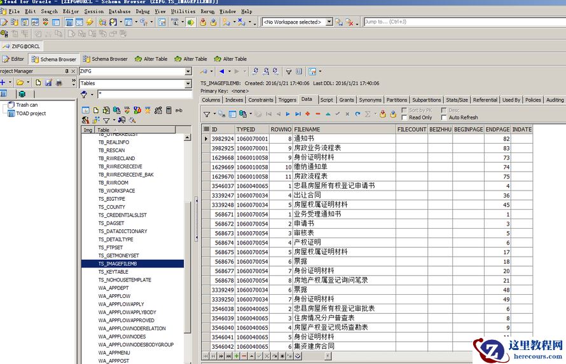This screenshot has height=364, width=566.
Task: Click the printer icon in Project Manager
Action: tap(59, 83)
